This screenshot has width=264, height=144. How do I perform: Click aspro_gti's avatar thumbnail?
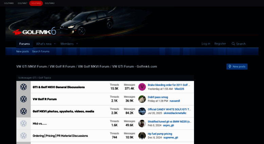tap(142, 124)
